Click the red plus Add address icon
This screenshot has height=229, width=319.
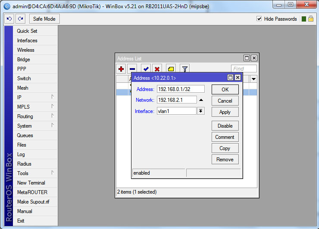[x=122, y=69]
